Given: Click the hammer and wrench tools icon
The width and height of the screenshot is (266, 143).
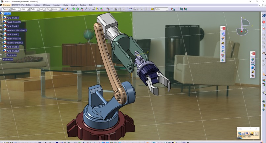Looking at the screenshot, I should coord(253,76).
